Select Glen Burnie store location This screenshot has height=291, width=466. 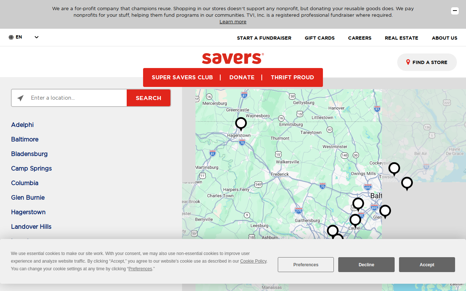(x=28, y=198)
